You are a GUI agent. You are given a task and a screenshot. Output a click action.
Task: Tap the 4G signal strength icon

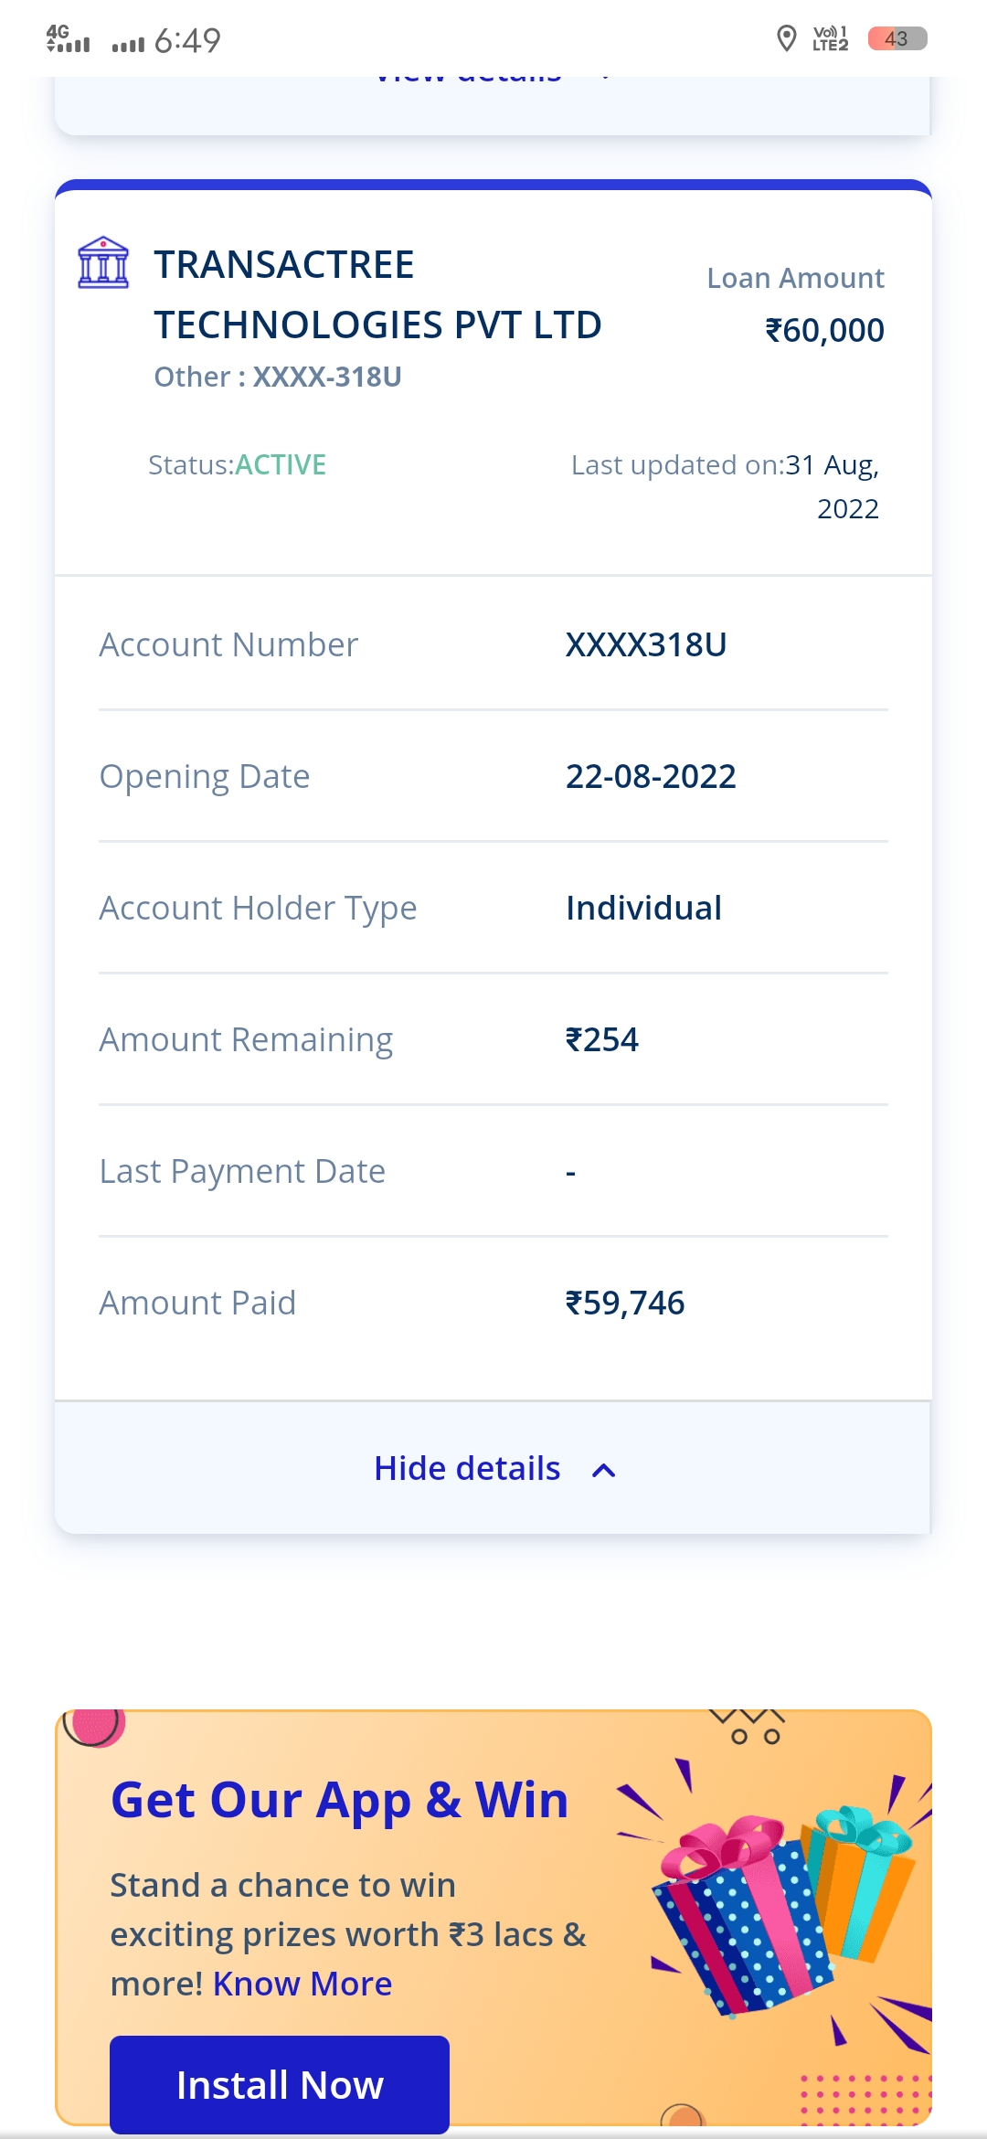69,39
